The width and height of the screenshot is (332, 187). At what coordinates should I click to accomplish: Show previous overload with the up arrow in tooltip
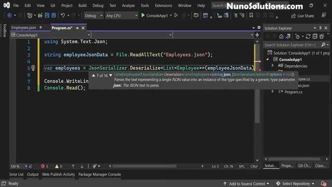click(93, 75)
